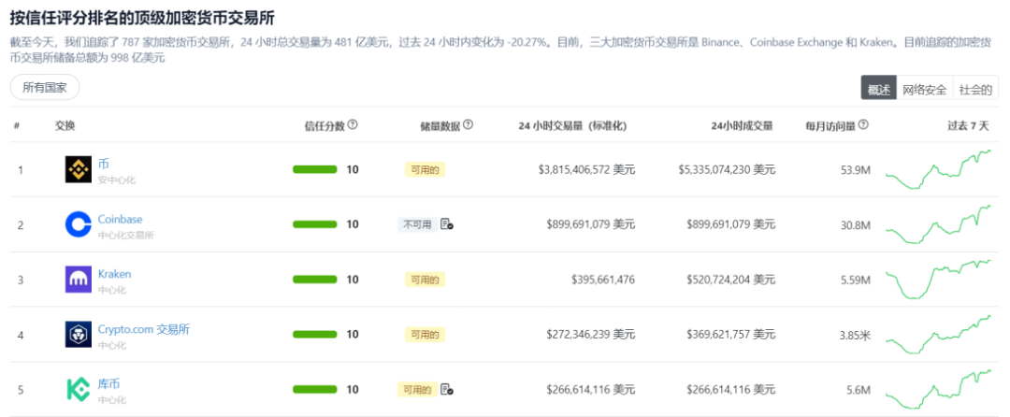1010x417 pixels.
Task: Click the KuCoin (库币) logo icon
Action: [x=79, y=389]
